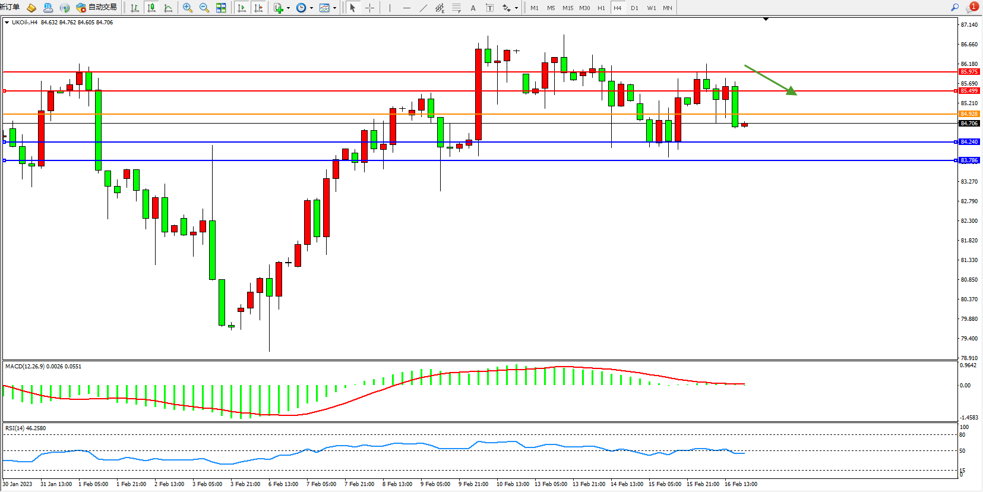Switch to the M15 timeframe
Image resolution: width=983 pixels, height=492 pixels.
pos(568,8)
